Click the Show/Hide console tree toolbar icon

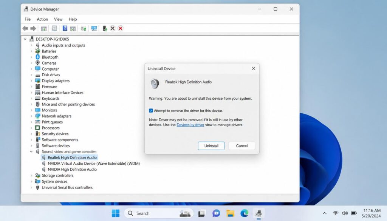[x=44, y=29]
